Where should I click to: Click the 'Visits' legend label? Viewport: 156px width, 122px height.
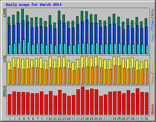point(153,66)
